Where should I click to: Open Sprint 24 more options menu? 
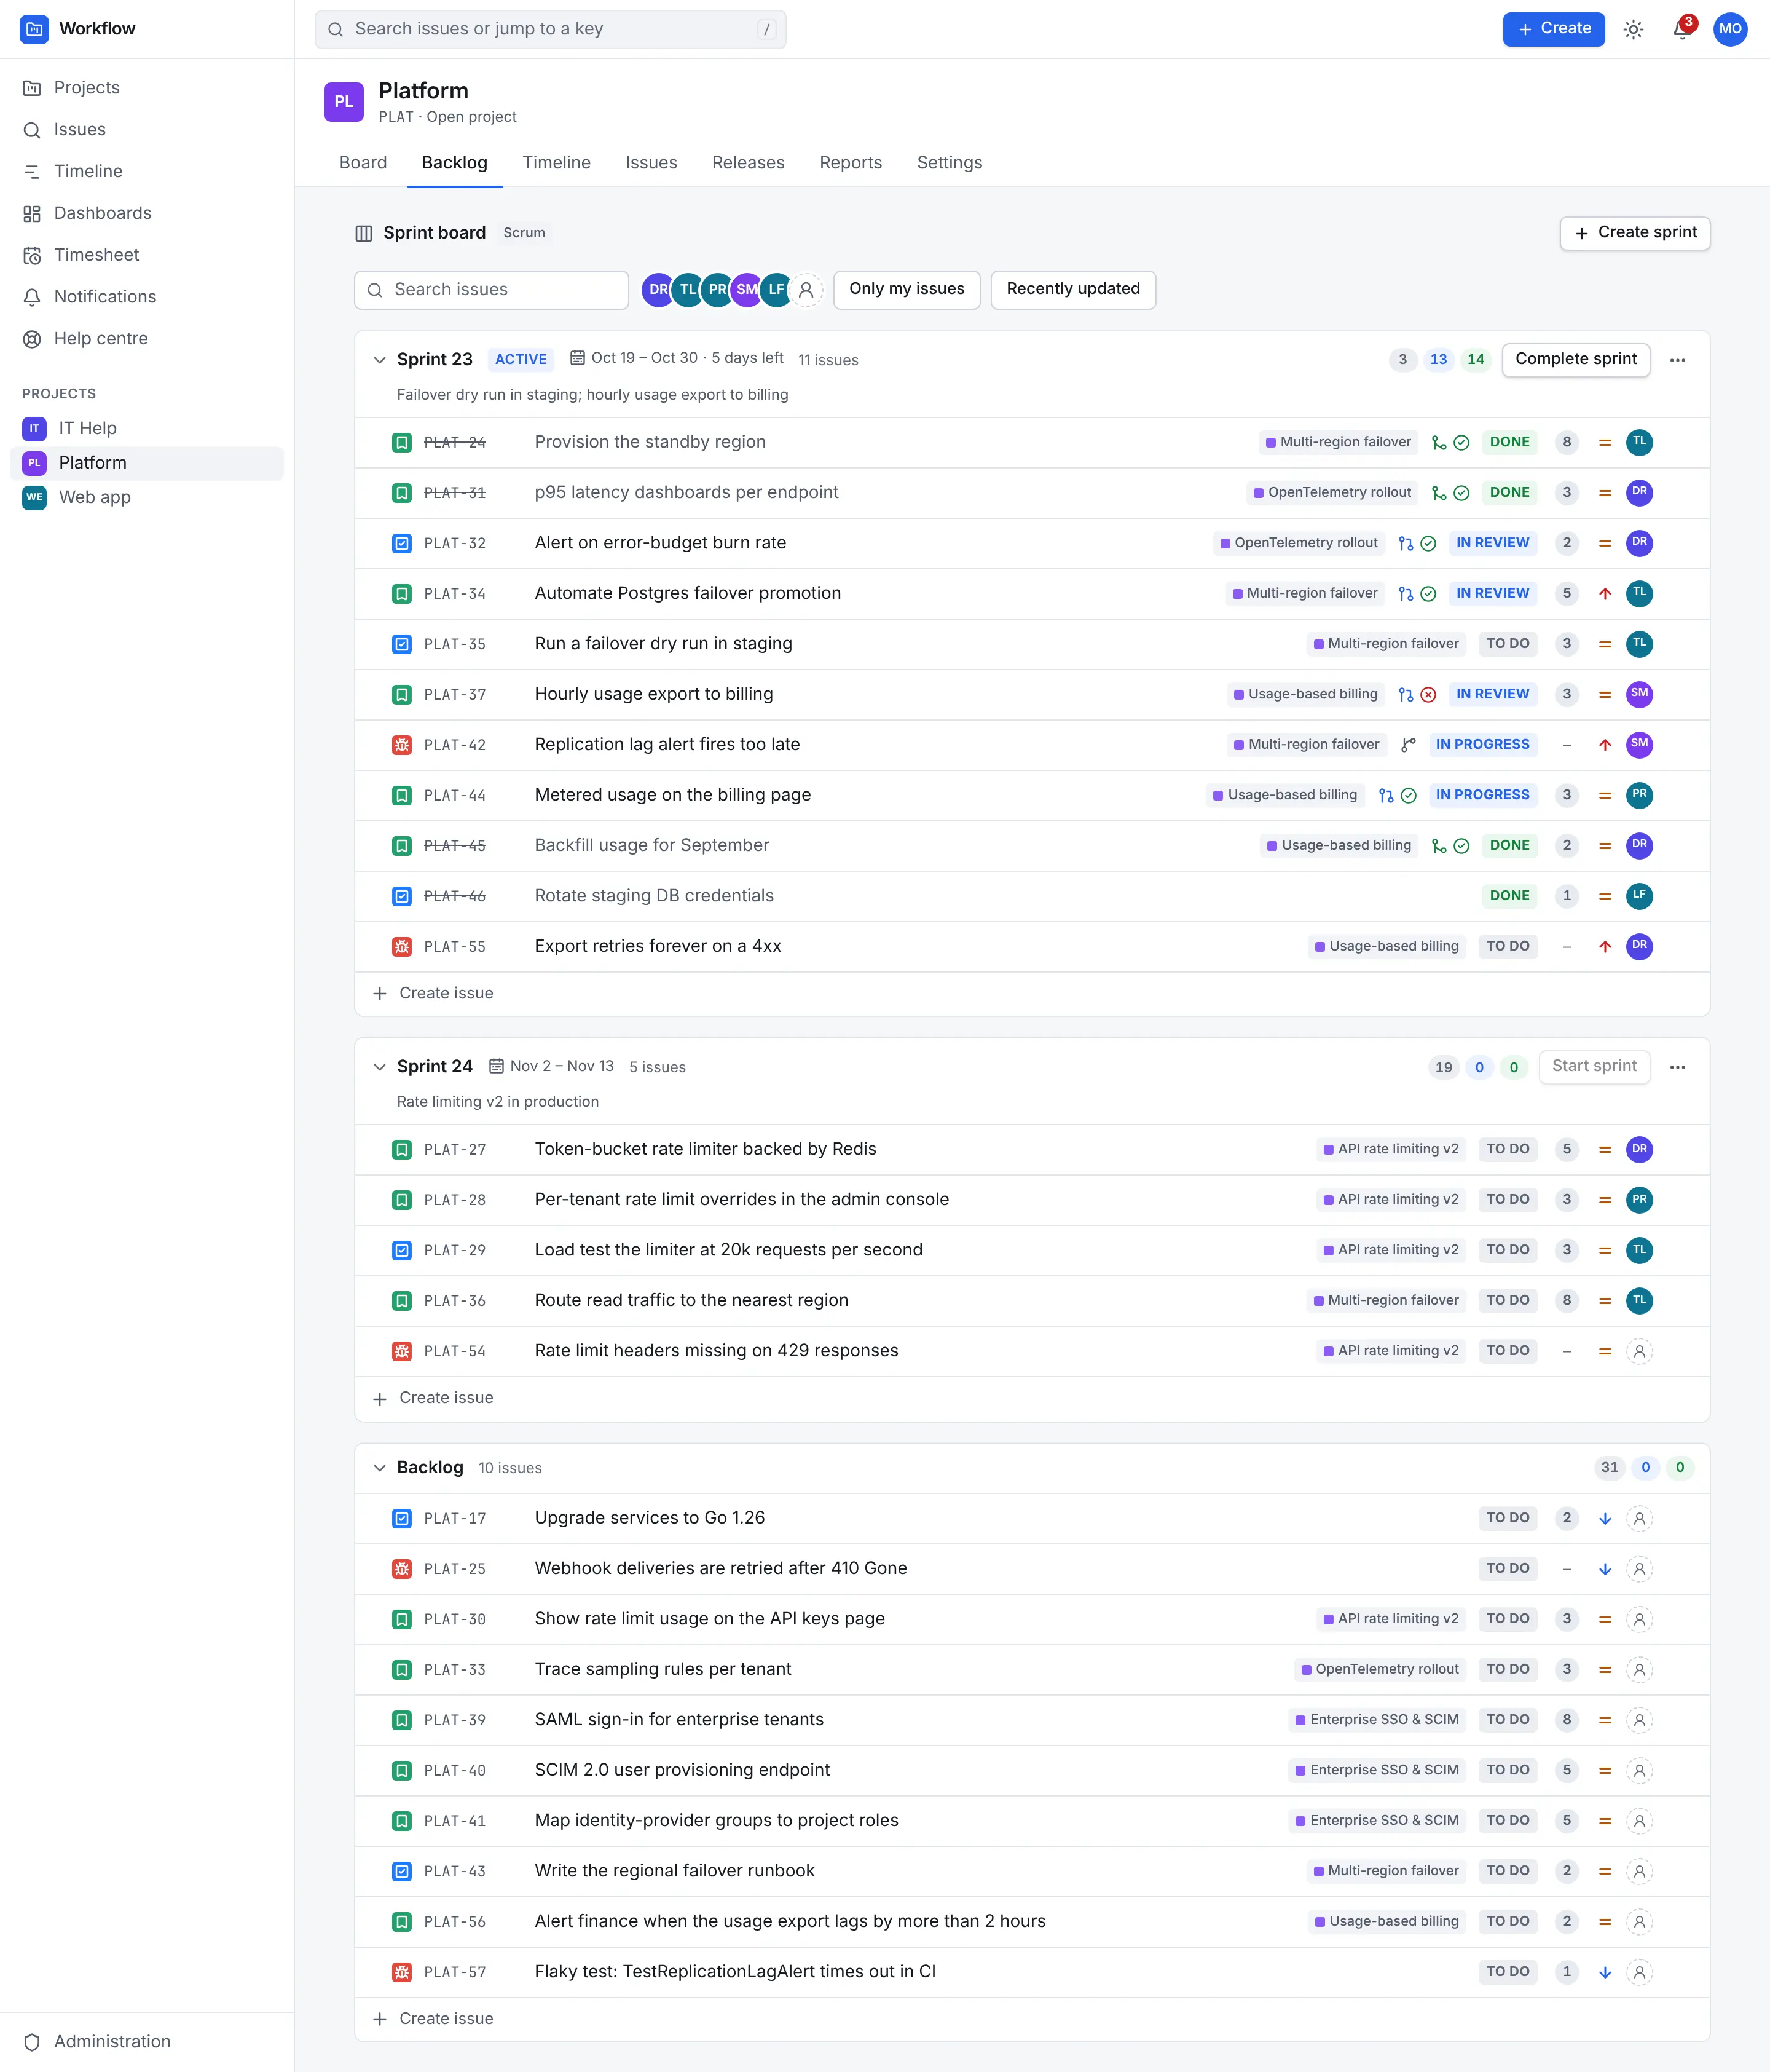tap(1677, 1067)
